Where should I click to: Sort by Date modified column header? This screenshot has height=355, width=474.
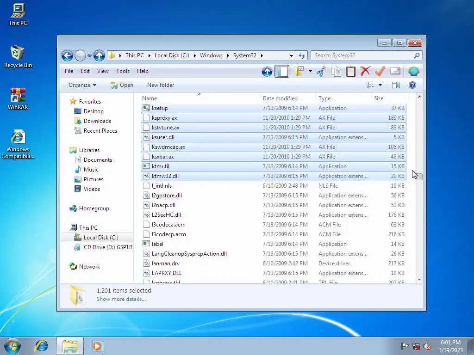(x=287, y=98)
